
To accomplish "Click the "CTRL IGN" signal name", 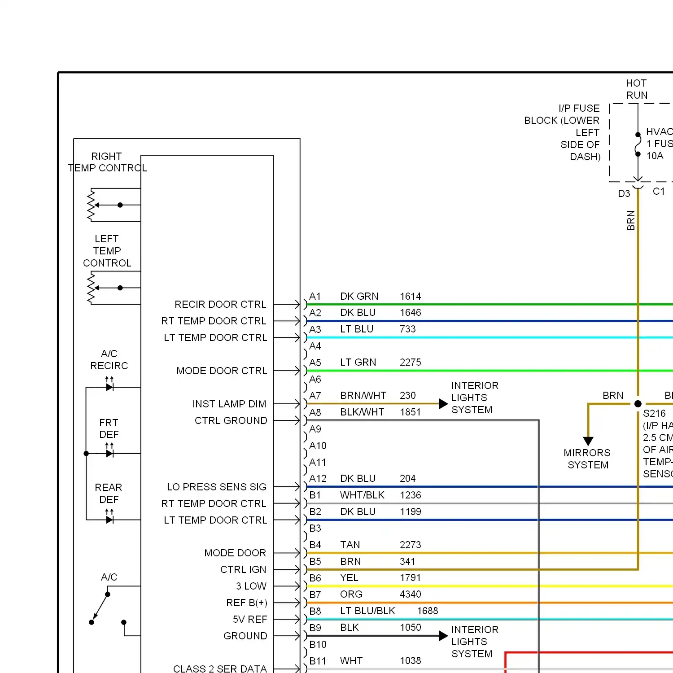I will (243, 569).
